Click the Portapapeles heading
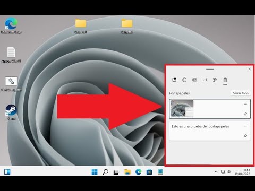The width and height of the screenshot is (255, 191). pyautogui.click(x=179, y=93)
